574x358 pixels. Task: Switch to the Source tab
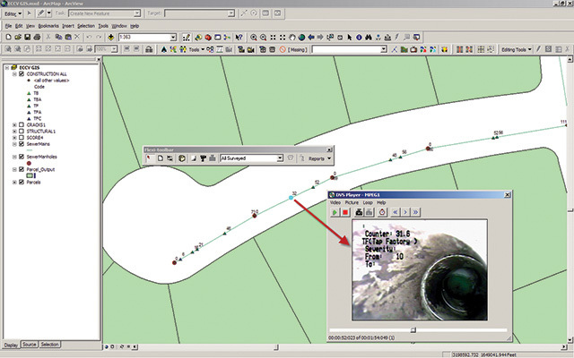(29, 344)
